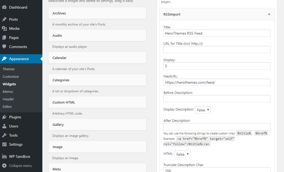284x172 pixels.
Task: Select the Posts pin icon
Action: tap(5, 19)
